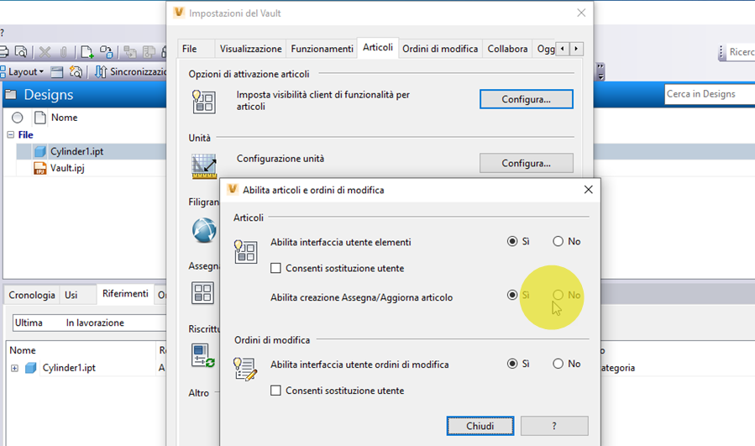
Task: Click the red X delete toolbar icon
Action: 45,51
